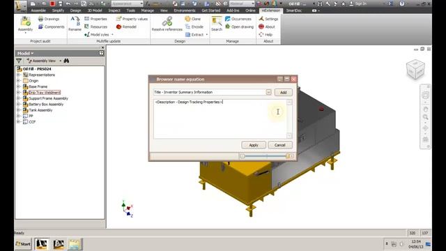
Task: Click the Add button in equation dialog
Action: [x=284, y=92]
